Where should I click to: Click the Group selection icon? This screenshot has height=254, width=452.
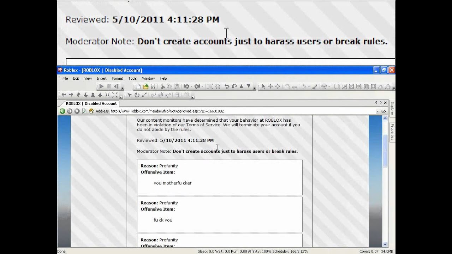pyautogui.click(x=210, y=86)
